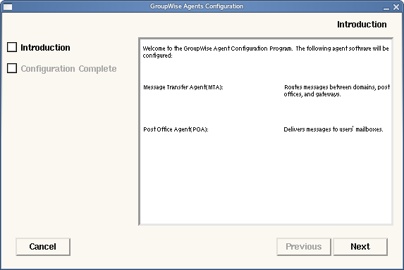404x270 pixels.
Task: Toggle the Configuration Complete step checkbox
Action: point(12,68)
